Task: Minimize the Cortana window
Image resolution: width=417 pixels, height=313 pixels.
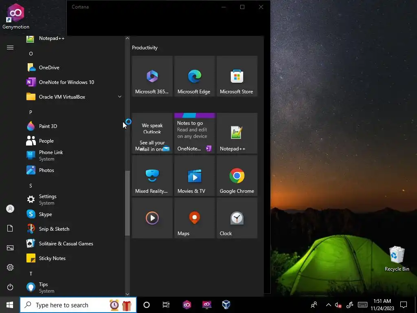Action: (224, 7)
